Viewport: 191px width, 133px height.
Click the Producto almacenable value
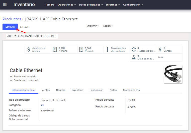coord(53,100)
